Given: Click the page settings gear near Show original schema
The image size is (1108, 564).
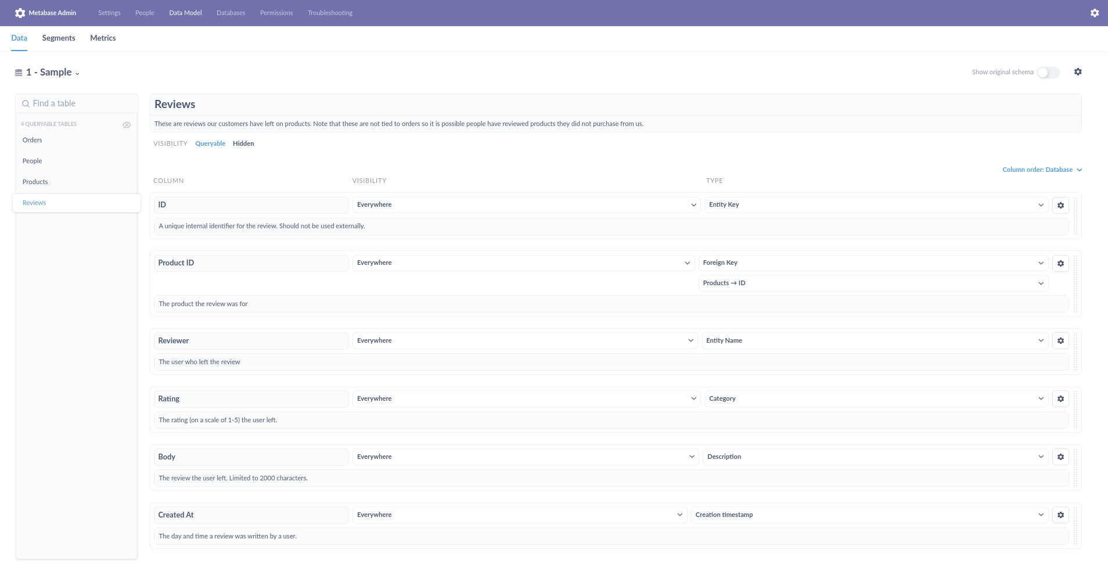Looking at the screenshot, I should 1078,71.
